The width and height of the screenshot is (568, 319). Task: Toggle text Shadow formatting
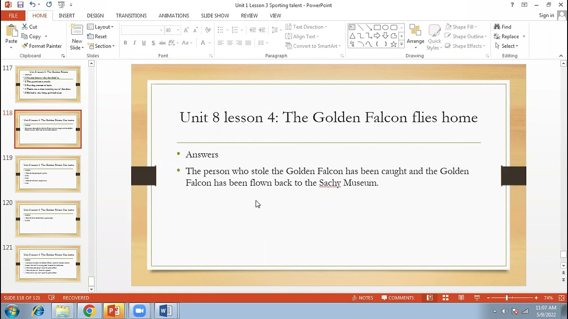[x=153, y=43]
